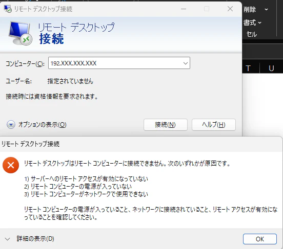Minimize the Remote Desktop Connection window
This screenshot has width=283, height=249.
pyautogui.click(x=184, y=9)
